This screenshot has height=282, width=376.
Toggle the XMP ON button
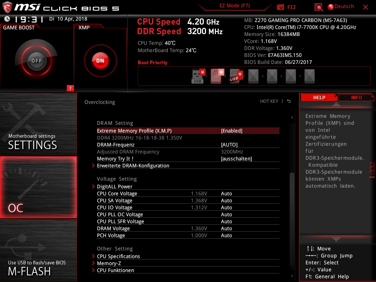coord(100,61)
